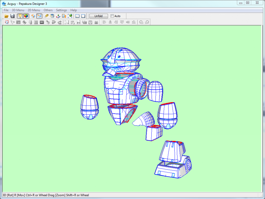The height and width of the screenshot is (199, 265).
Task: Align selected parts to horizontal center
Action: pyautogui.click(x=110, y=22)
